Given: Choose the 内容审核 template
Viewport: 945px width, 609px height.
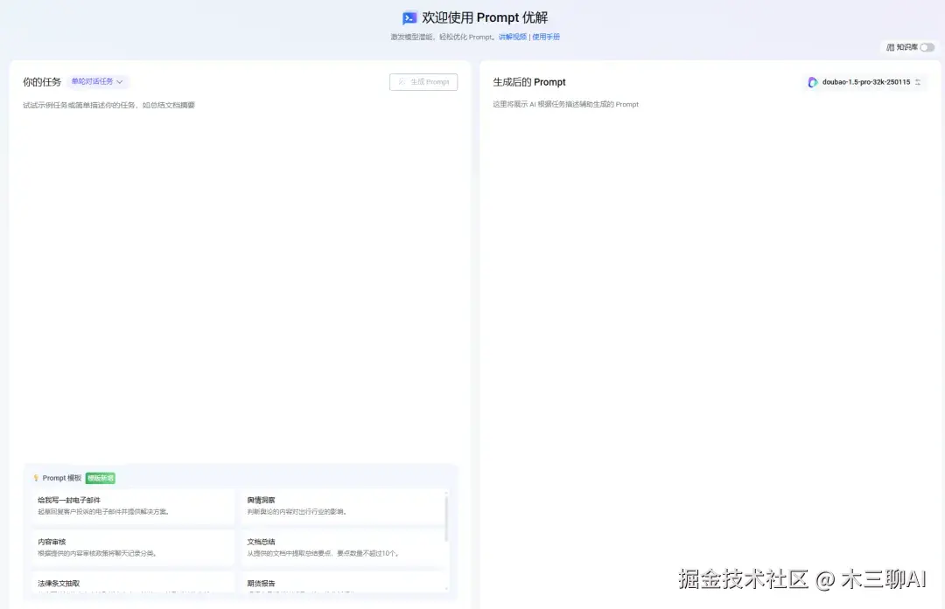Looking at the screenshot, I should [133, 548].
